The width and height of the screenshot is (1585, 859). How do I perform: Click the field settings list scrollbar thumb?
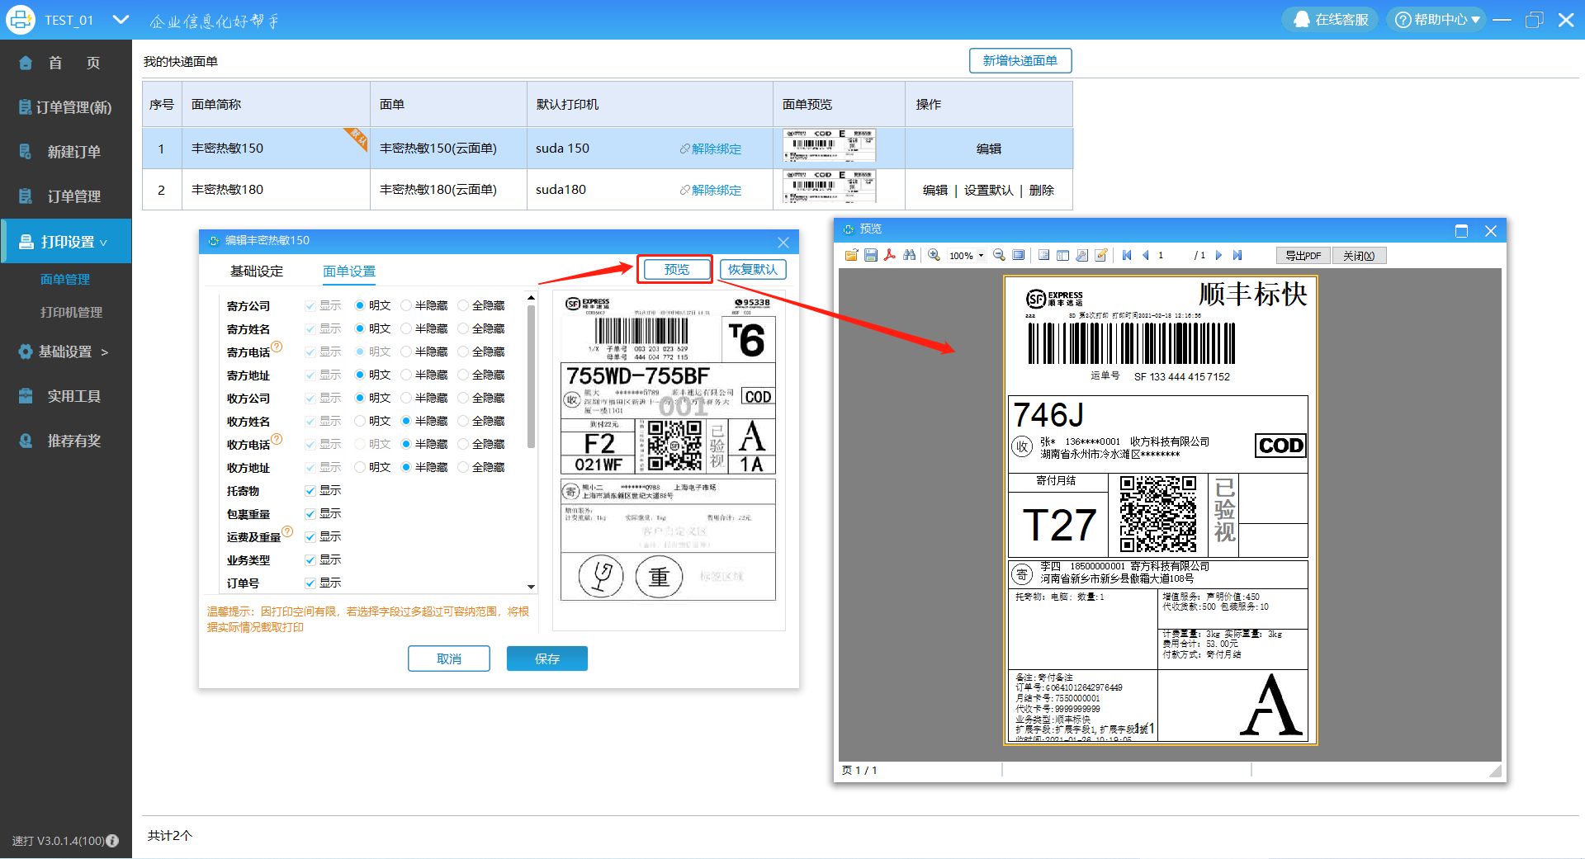(531, 376)
